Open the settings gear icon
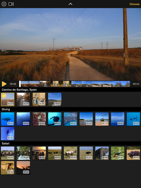This screenshot has width=141, height=188. pos(4,4)
